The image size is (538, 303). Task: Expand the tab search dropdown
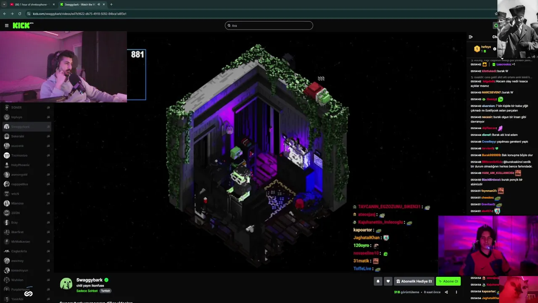point(4,4)
